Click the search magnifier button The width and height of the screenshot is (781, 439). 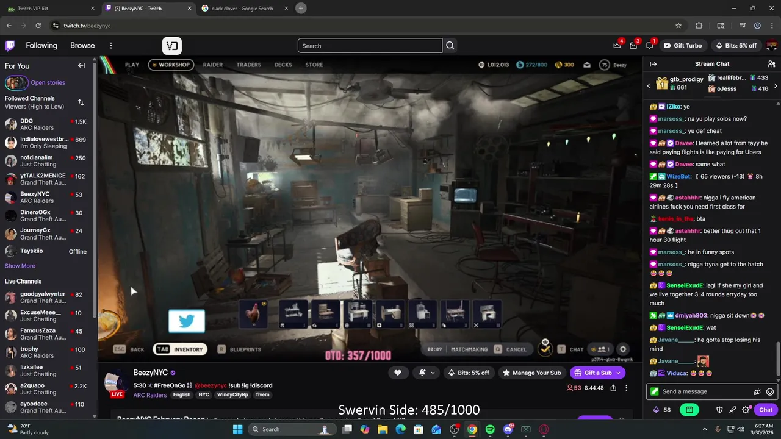tap(450, 46)
